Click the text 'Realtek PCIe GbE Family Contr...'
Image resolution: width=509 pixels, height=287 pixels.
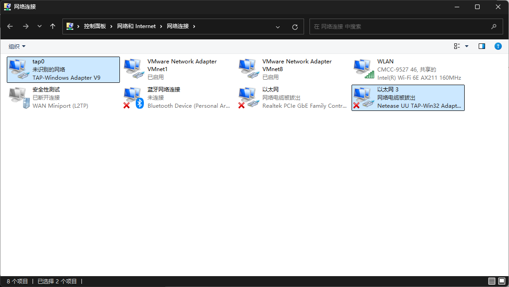[304, 106]
